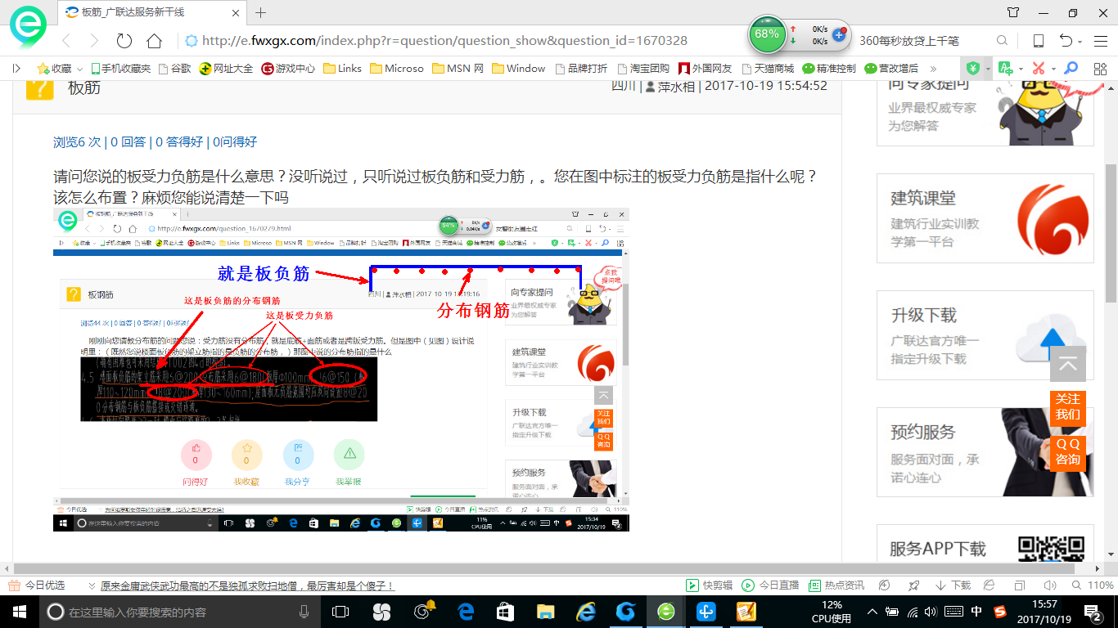Viewport: 1118px width, 628px height.
Task: Click the system volume tray icon
Action: point(931,612)
